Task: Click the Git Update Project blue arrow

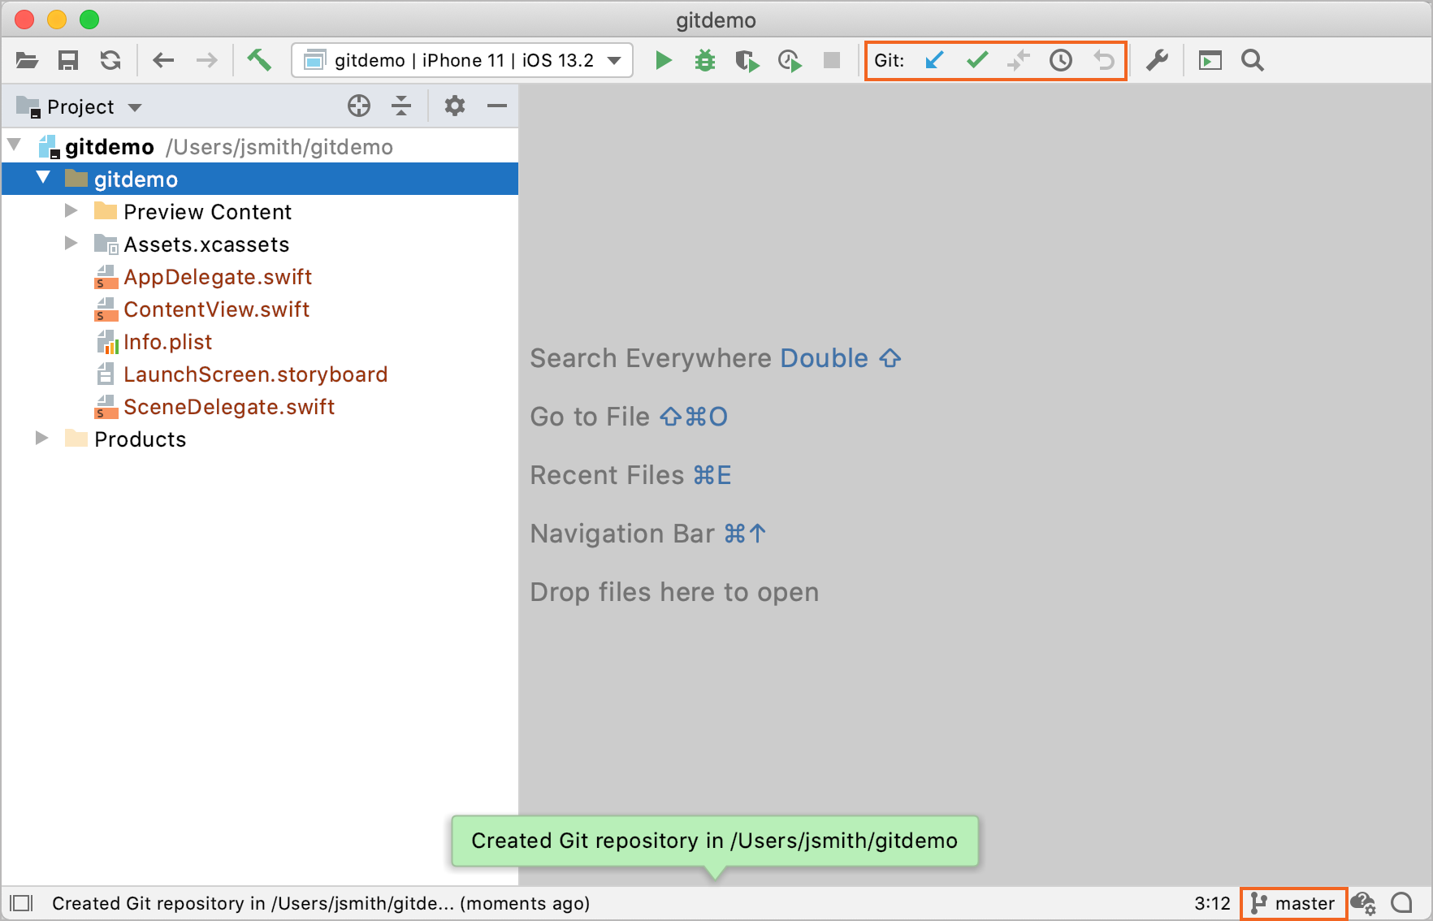Action: (934, 60)
